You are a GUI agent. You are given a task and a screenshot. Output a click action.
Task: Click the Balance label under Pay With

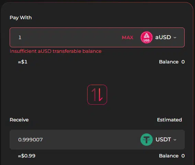(x=169, y=62)
